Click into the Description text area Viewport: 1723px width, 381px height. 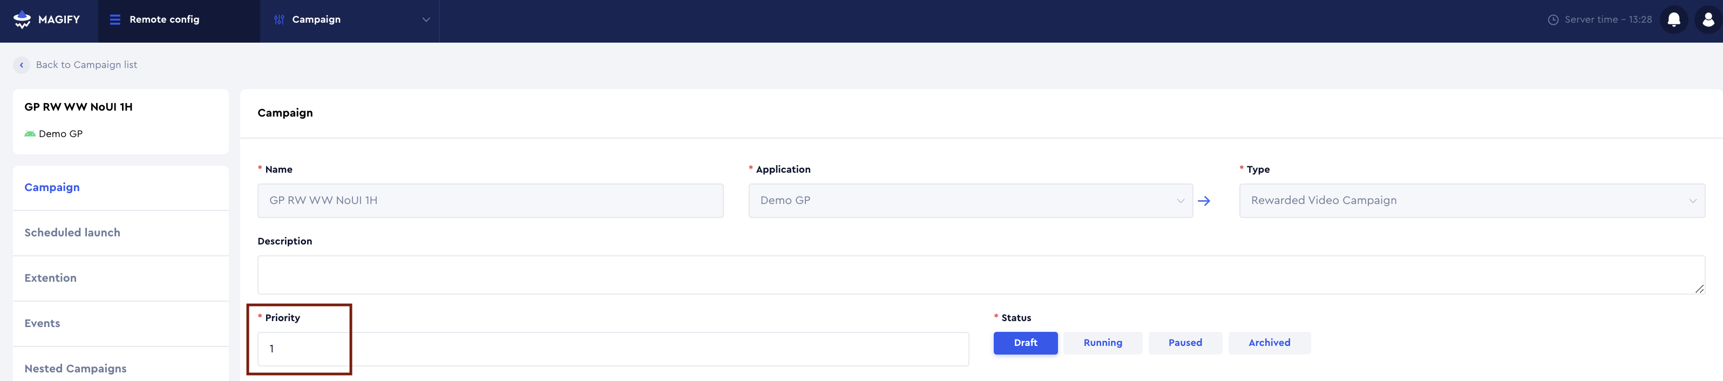tap(980, 275)
